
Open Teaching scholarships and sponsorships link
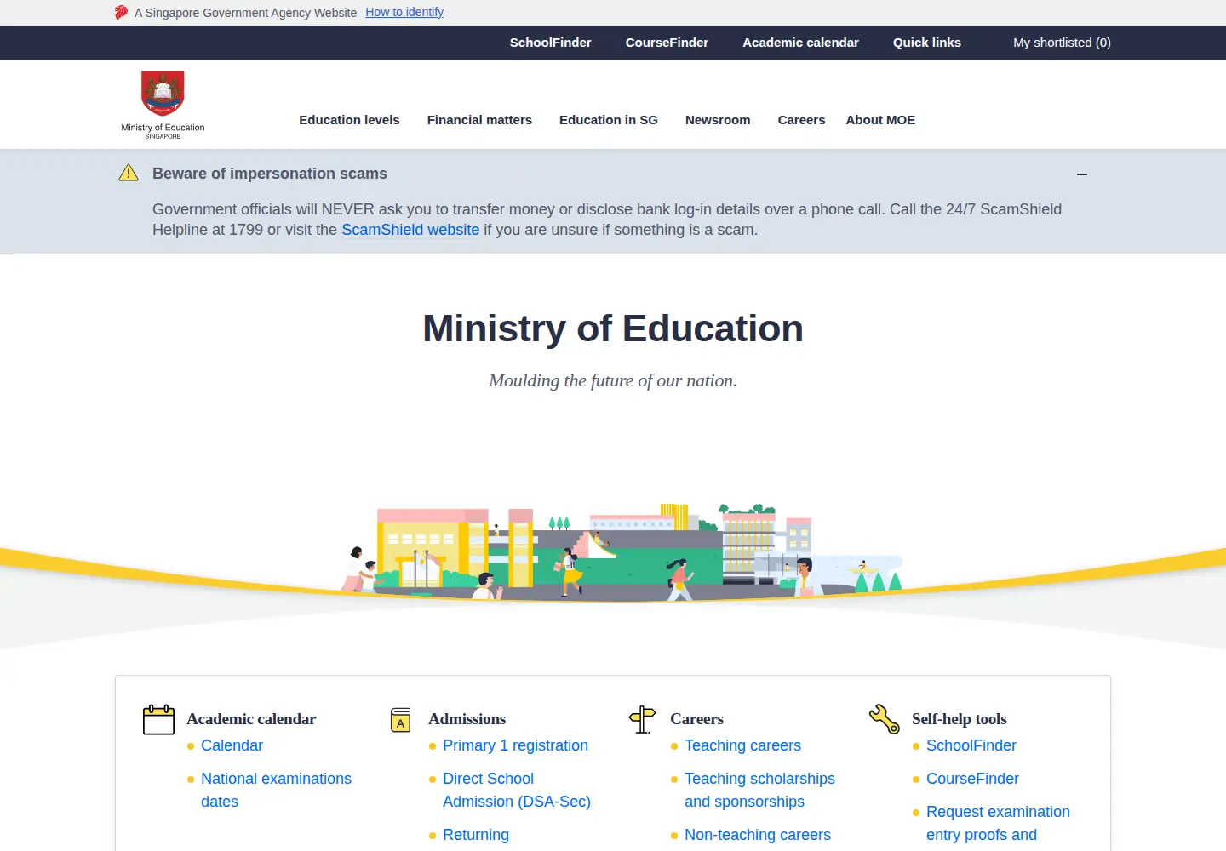pos(759,790)
